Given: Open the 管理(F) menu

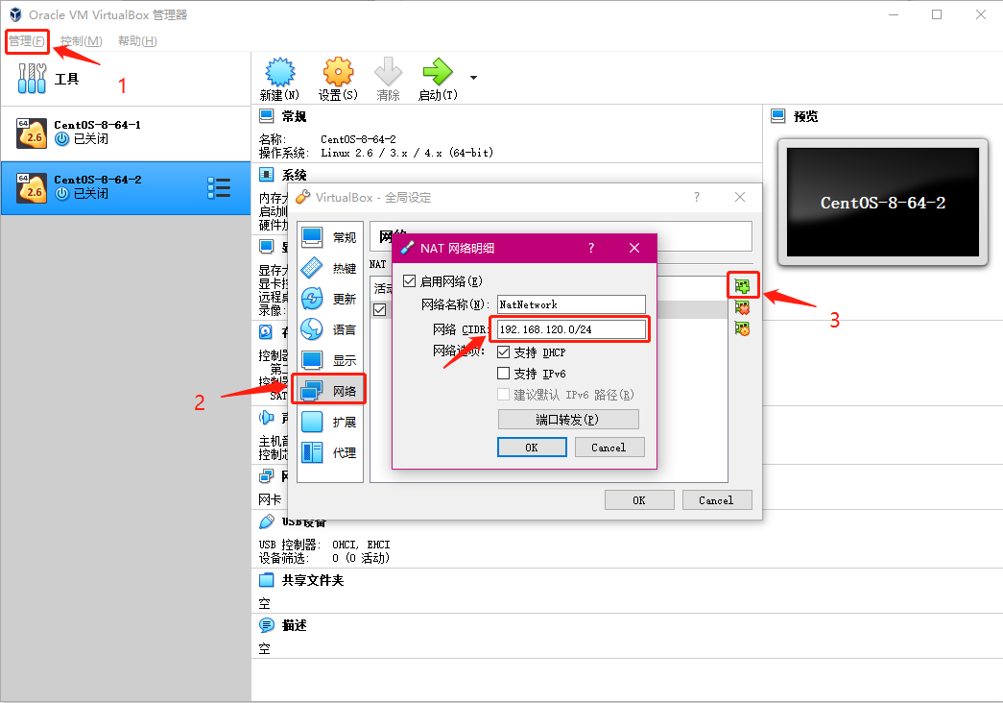Looking at the screenshot, I should pos(27,41).
